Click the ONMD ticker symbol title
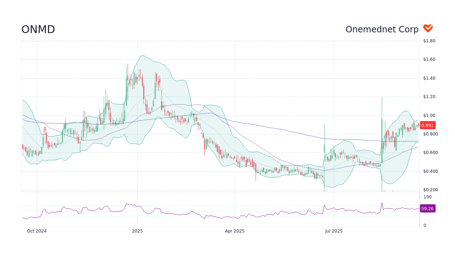This screenshot has width=455, height=256. click(38, 30)
